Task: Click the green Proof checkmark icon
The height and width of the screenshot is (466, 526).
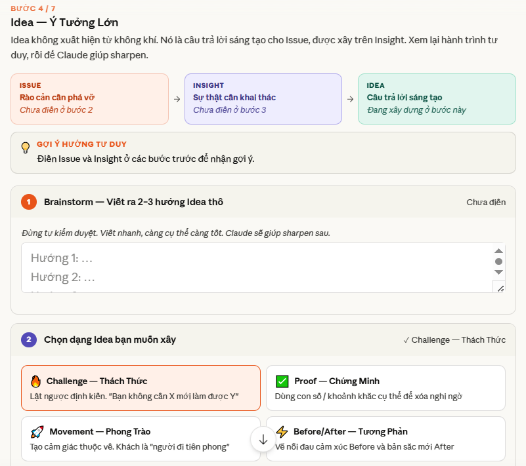Action: tap(282, 379)
